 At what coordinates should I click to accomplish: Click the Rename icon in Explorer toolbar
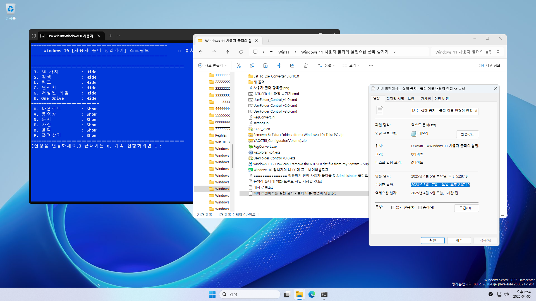(x=279, y=65)
